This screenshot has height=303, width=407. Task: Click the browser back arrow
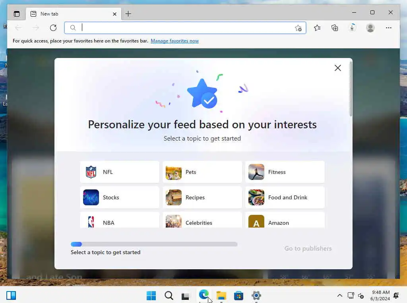(x=18, y=28)
